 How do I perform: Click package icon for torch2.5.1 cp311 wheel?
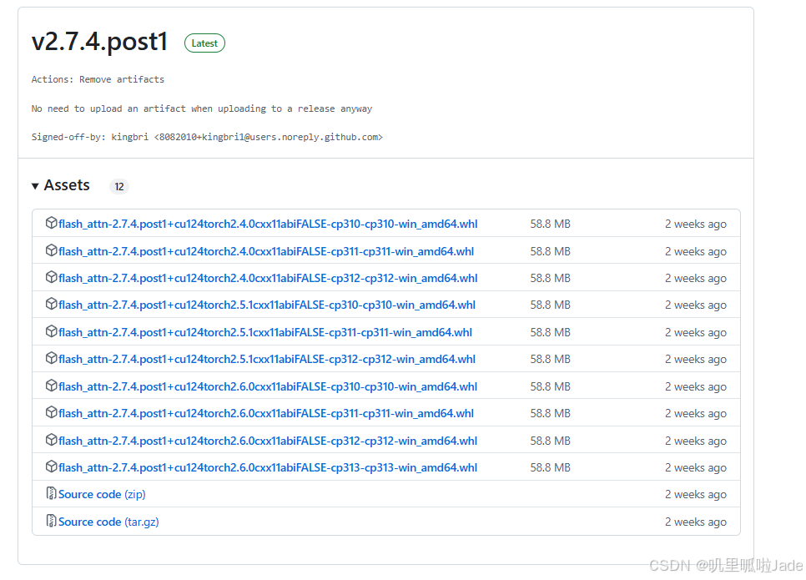click(51, 331)
